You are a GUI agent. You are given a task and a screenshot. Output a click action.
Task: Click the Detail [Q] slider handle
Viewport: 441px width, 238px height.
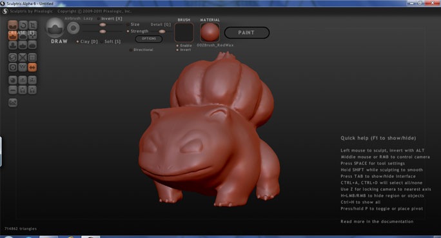[x=162, y=32]
